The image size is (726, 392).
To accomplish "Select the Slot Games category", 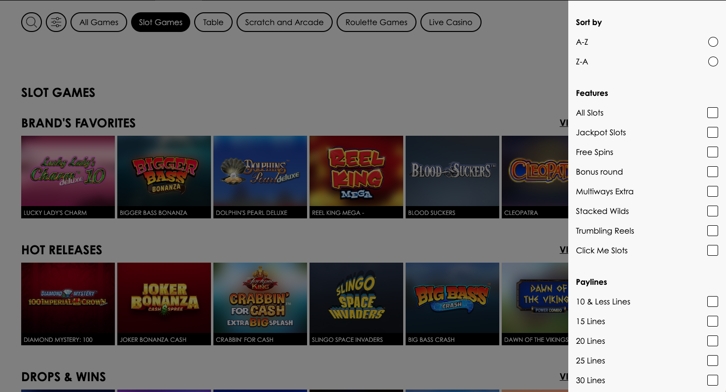I will (161, 22).
